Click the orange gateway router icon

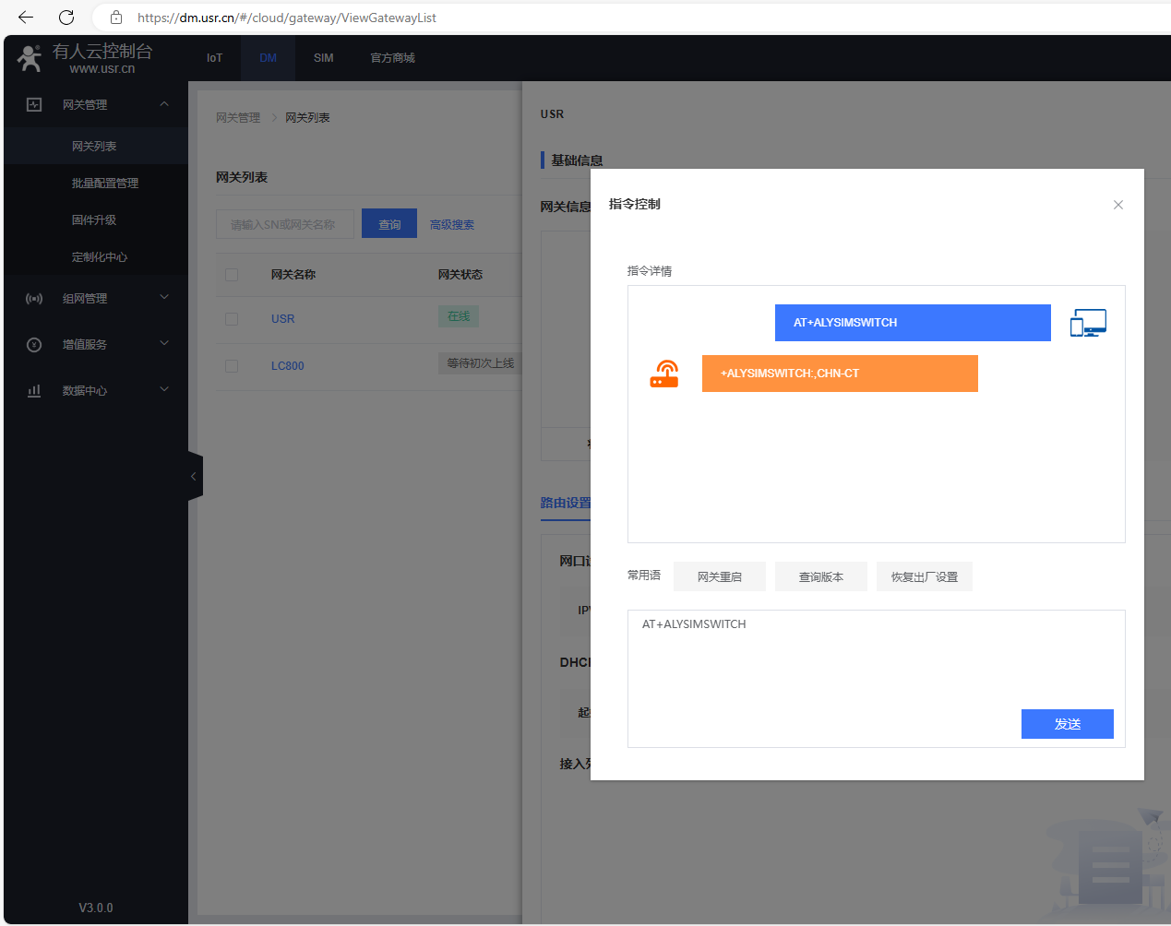pos(664,374)
